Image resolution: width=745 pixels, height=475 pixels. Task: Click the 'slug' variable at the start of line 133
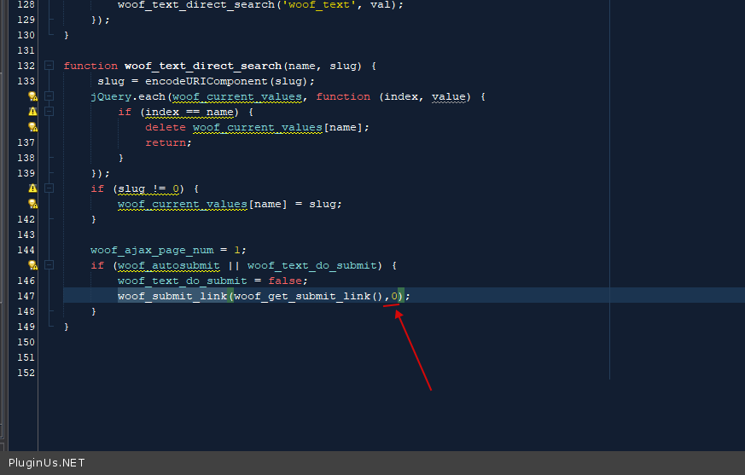click(111, 81)
